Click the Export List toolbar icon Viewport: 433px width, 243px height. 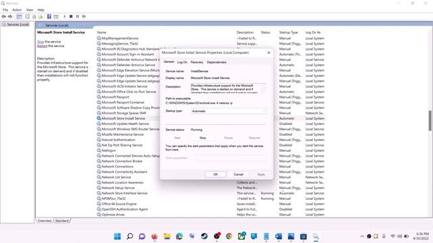pos(41,16)
